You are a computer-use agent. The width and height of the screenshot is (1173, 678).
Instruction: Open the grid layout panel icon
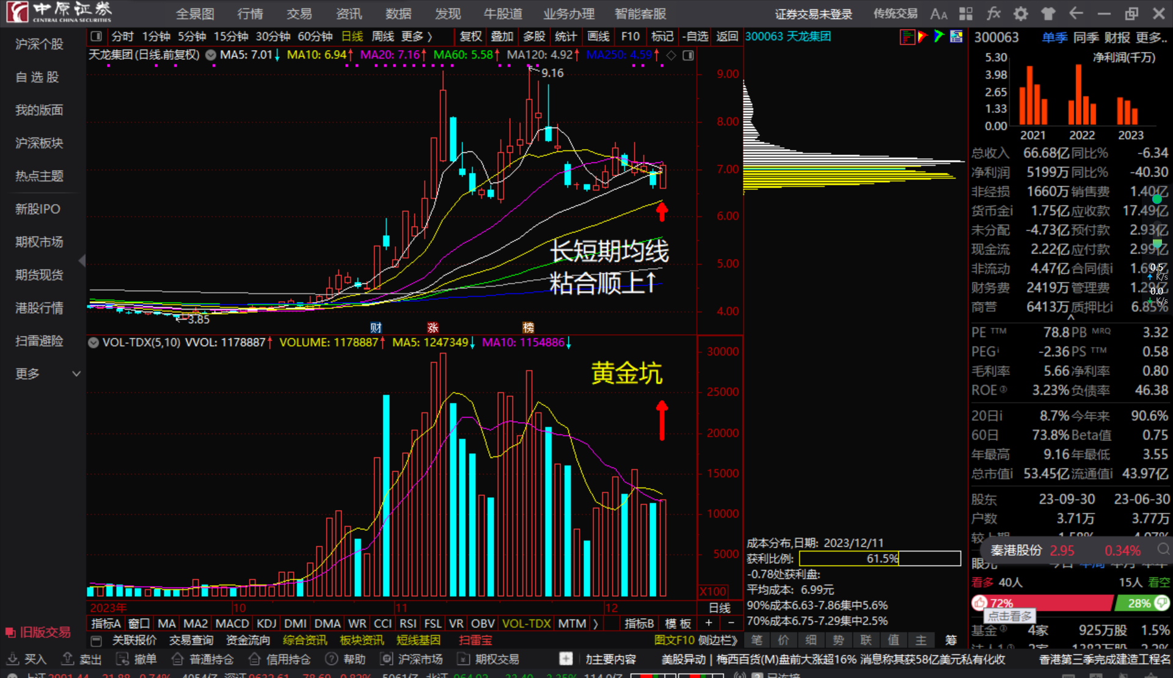966,13
